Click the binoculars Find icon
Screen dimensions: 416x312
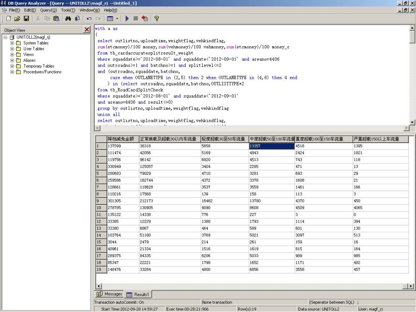tap(68, 18)
